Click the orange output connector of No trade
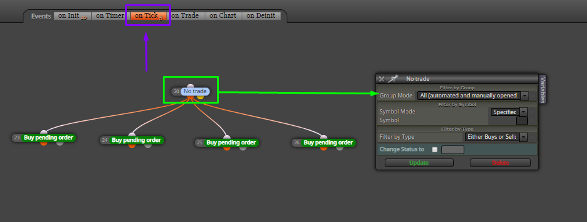 pyautogui.click(x=191, y=97)
